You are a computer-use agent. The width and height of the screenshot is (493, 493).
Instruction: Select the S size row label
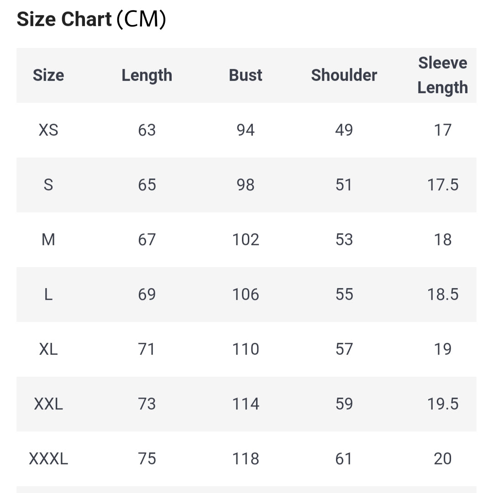tap(48, 185)
